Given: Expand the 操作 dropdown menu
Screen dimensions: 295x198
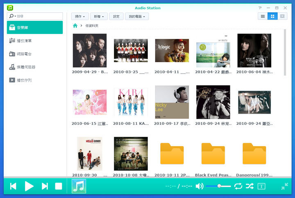Looking at the screenshot, I should (80, 16).
